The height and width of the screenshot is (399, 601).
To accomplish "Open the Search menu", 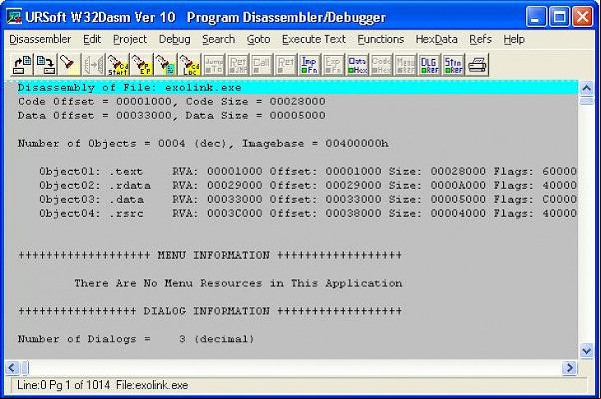I will tap(219, 39).
